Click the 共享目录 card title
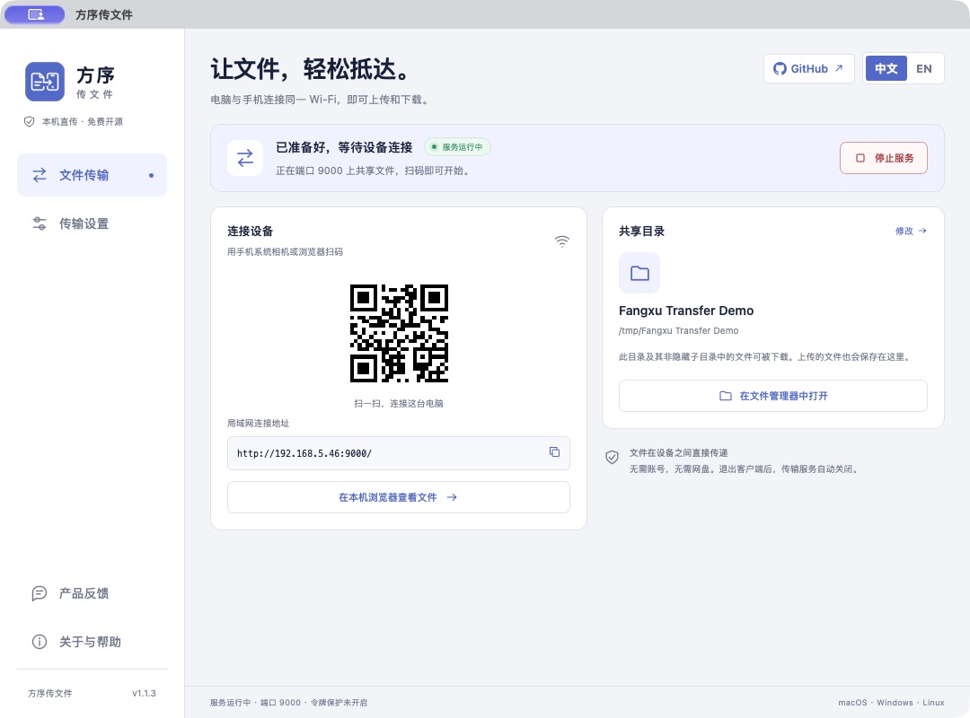This screenshot has width=970, height=718. (641, 231)
